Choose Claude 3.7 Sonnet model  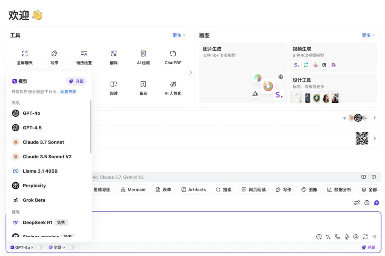49,142
